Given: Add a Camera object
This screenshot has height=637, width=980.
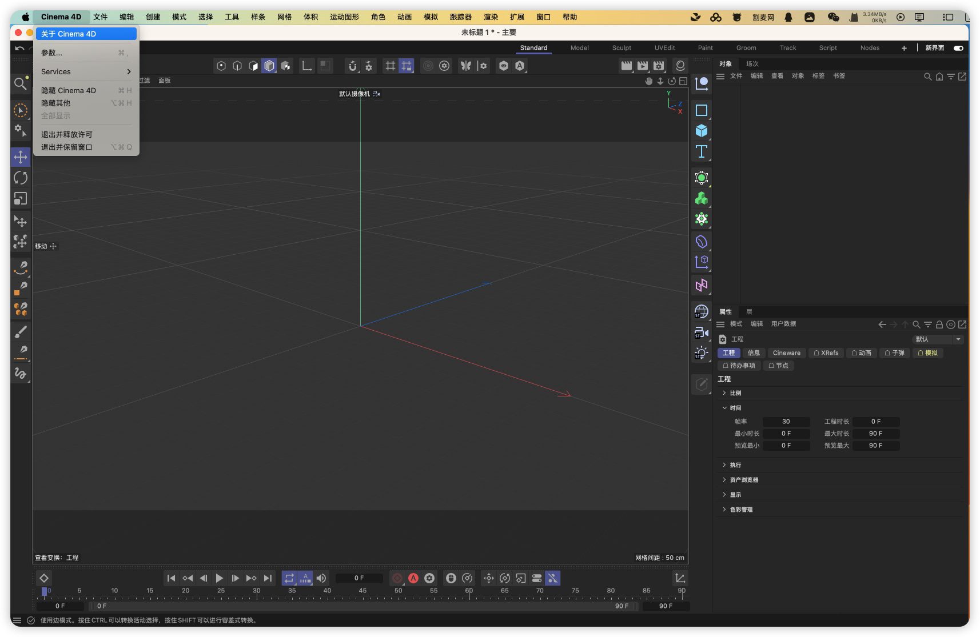Looking at the screenshot, I should pyautogui.click(x=702, y=332).
